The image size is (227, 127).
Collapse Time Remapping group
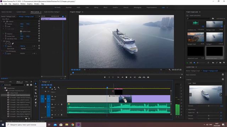tap(2, 51)
